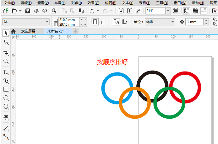Image resolution: width=218 pixels, height=144 pixels.
Task: Select the Pick (arrow) tool
Action: pyautogui.click(x=6, y=33)
